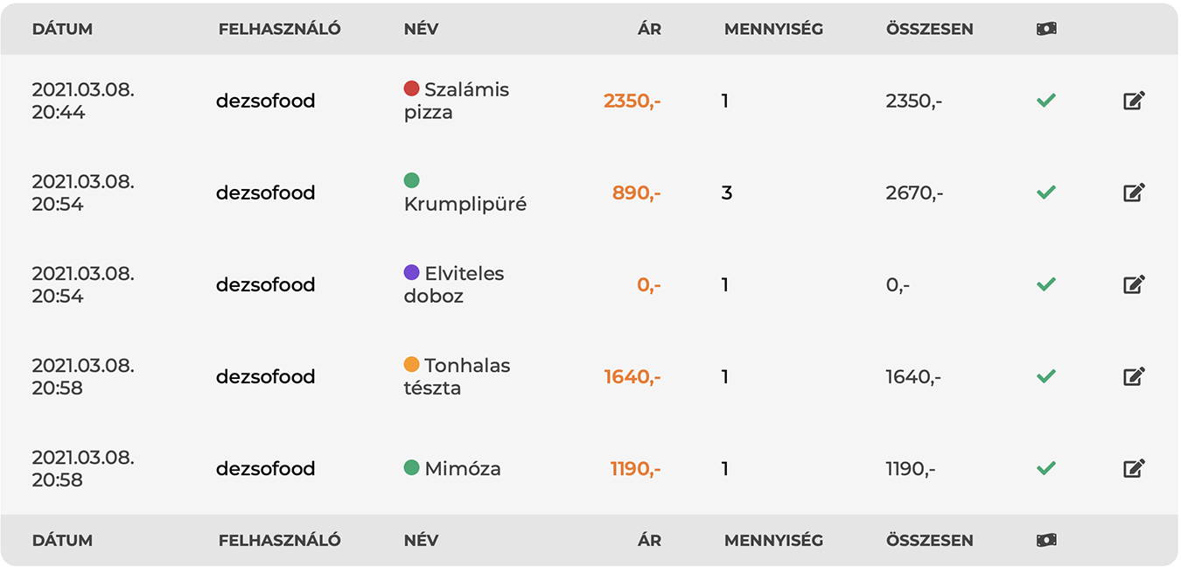Viewport: 1181px width, 567px height.
Task: Click the money icon in bottom footer
Action: [x=1045, y=540]
